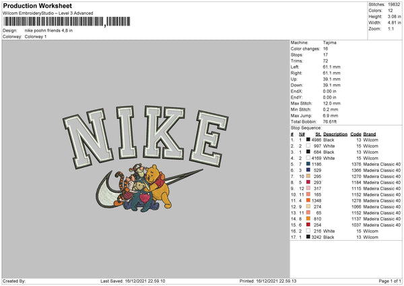Viewport: 404px width, 286px height.
Task: Click the Min Stitch value 0.2 mm
Action: click(331, 109)
